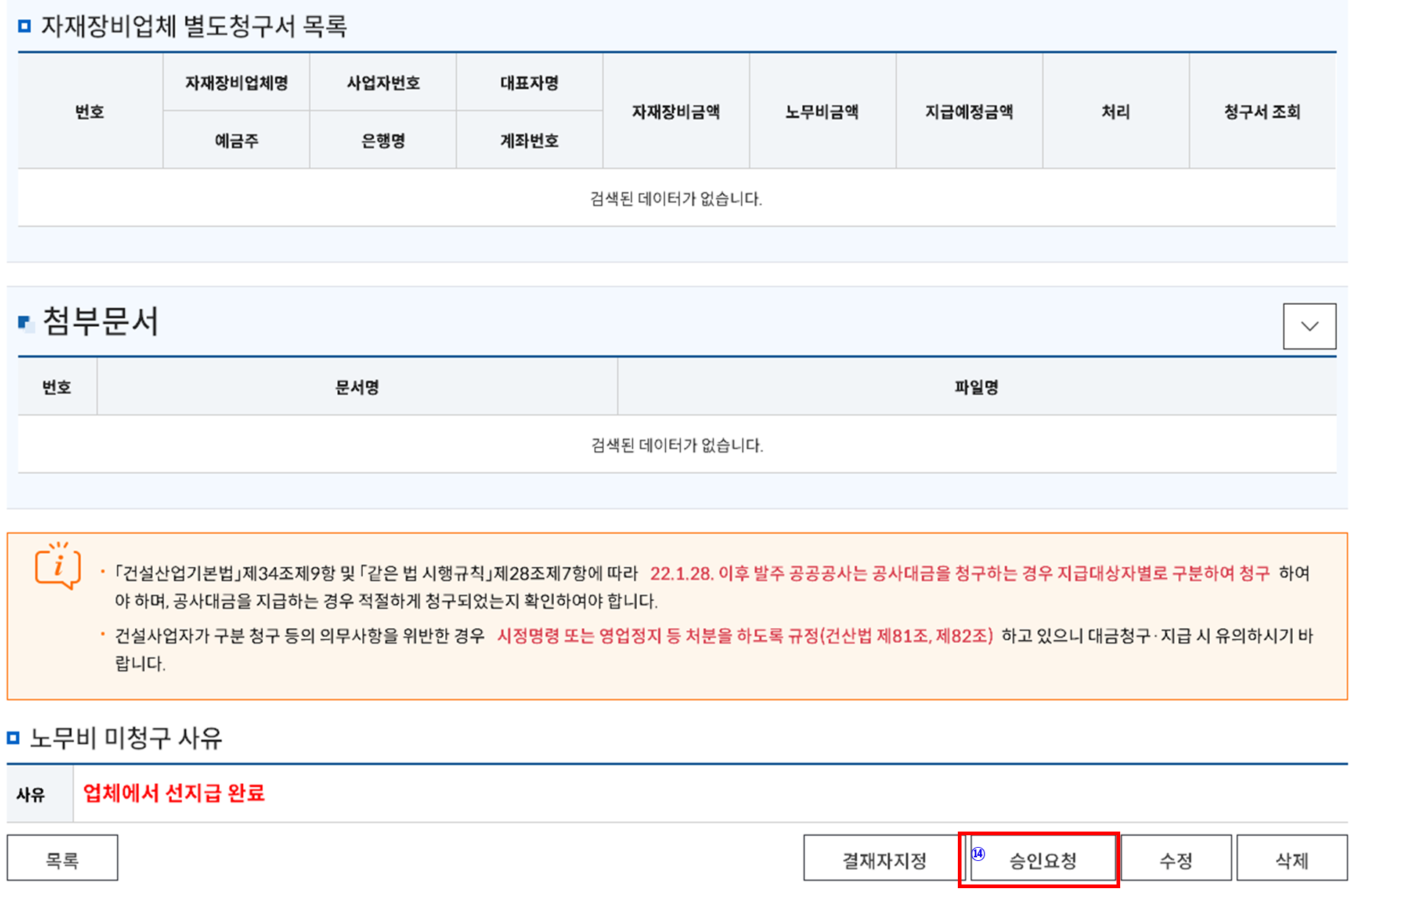Screen dimensions: 1414x919
Task: Select the 자재장비업체명 column header
Action: [236, 83]
